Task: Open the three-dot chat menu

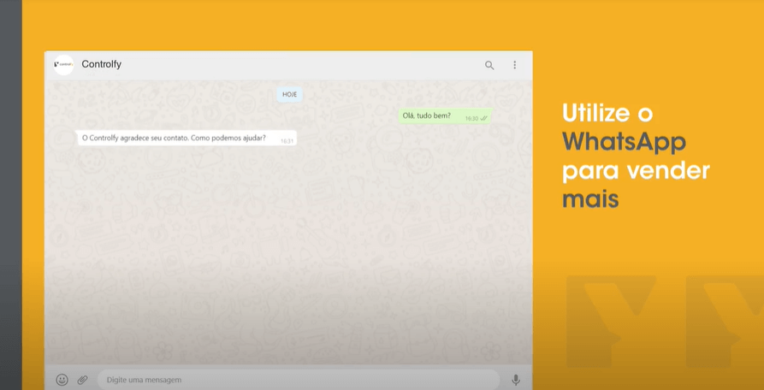Action: pyautogui.click(x=514, y=65)
